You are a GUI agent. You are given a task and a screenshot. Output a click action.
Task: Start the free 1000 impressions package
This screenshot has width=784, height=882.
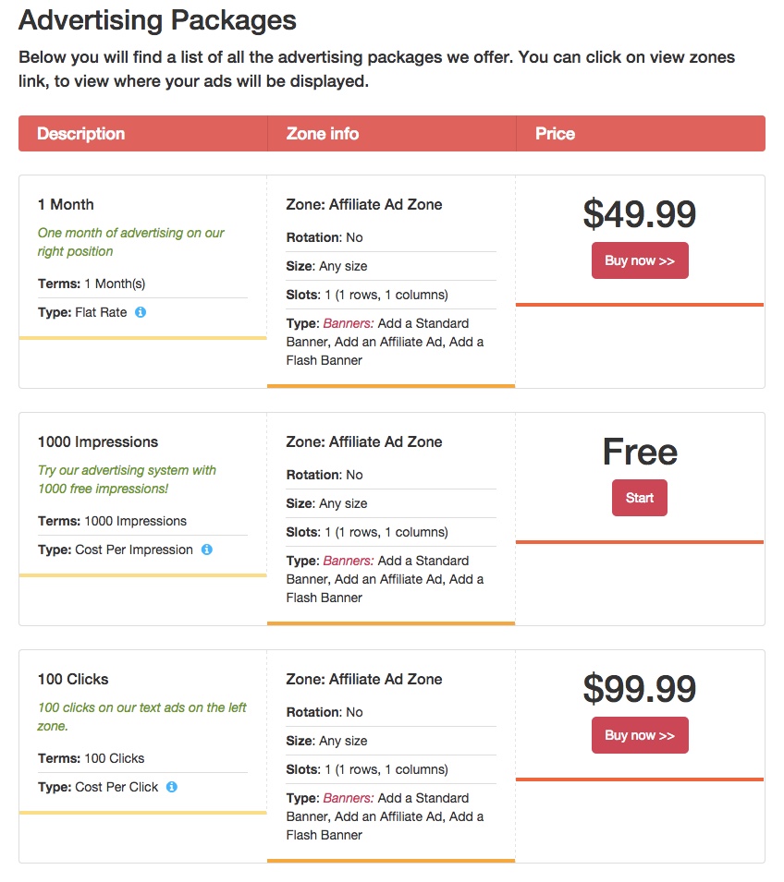[x=640, y=498]
